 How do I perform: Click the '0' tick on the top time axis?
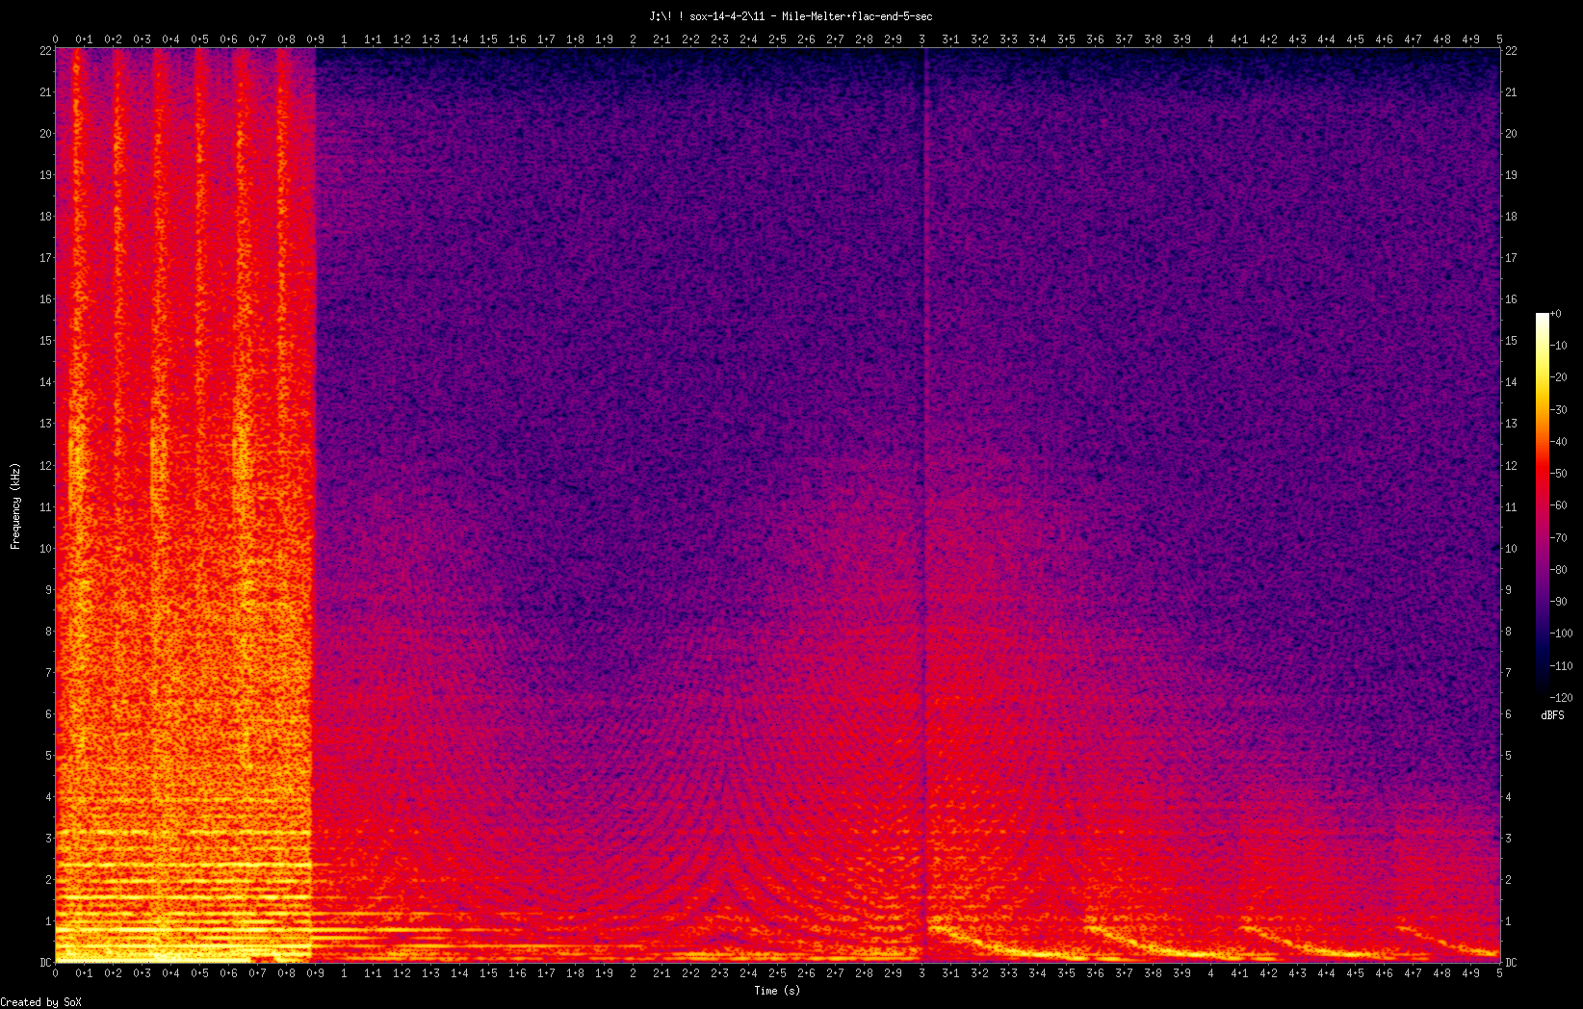(55, 39)
